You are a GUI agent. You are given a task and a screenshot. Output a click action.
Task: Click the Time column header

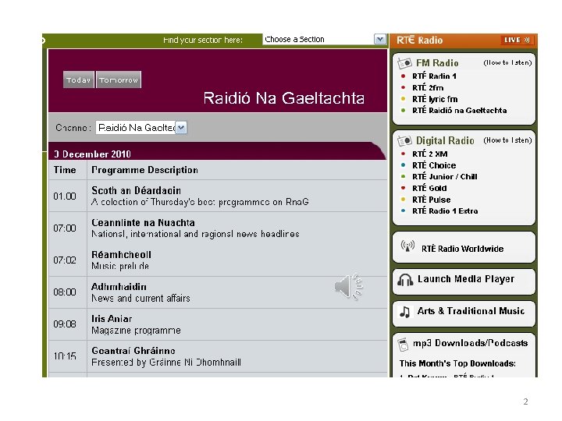point(65,170)
